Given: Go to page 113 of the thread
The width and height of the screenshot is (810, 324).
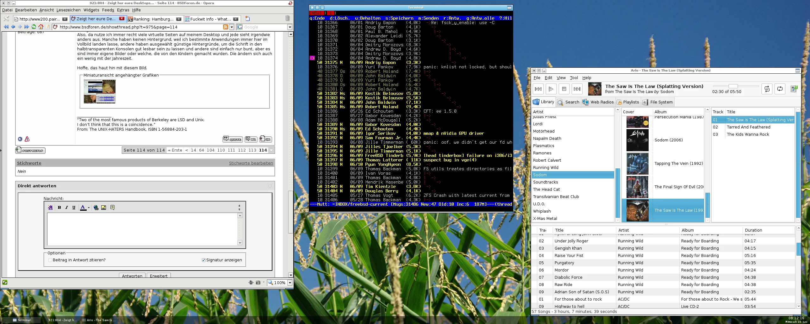Looking at the screenshot, I should point(252,150).
